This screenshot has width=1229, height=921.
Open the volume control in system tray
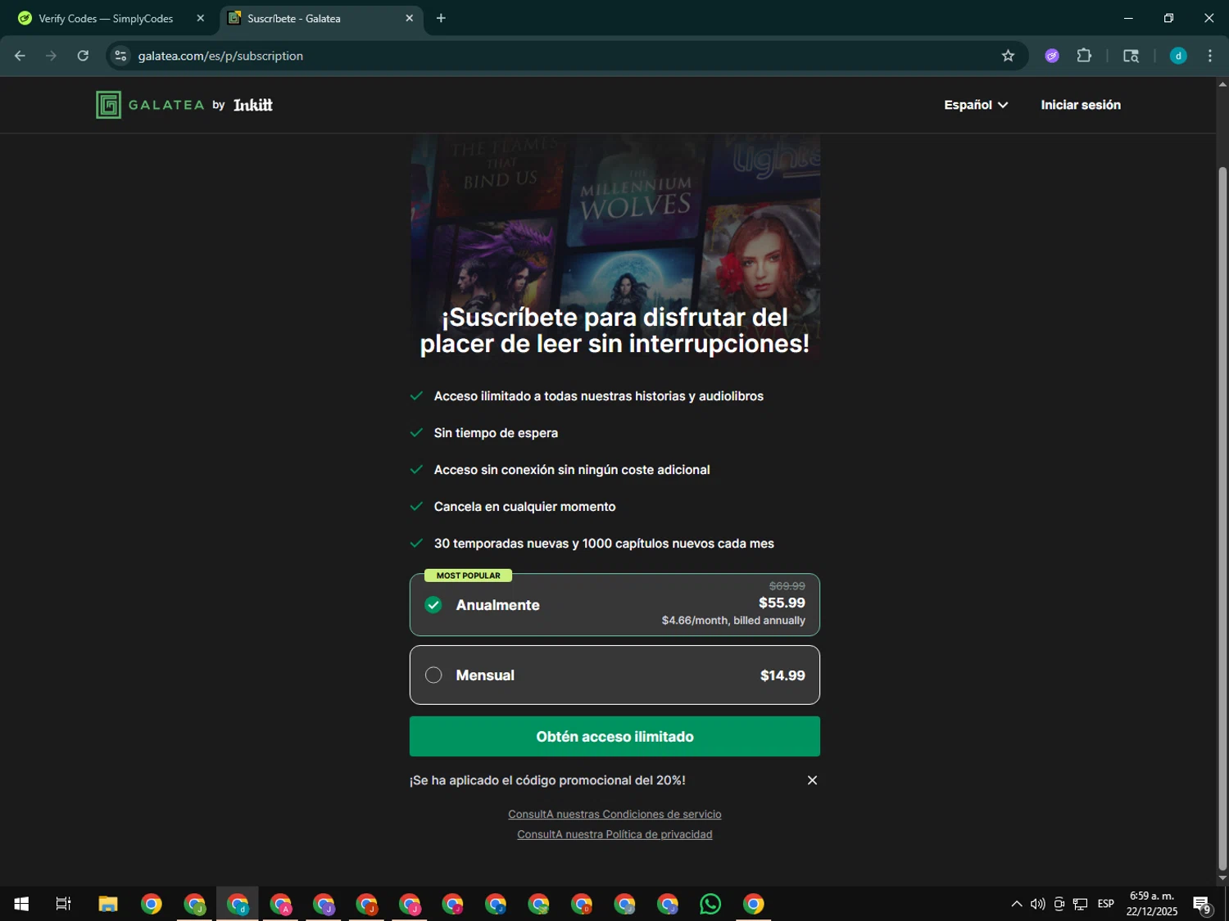point(1037,904)
